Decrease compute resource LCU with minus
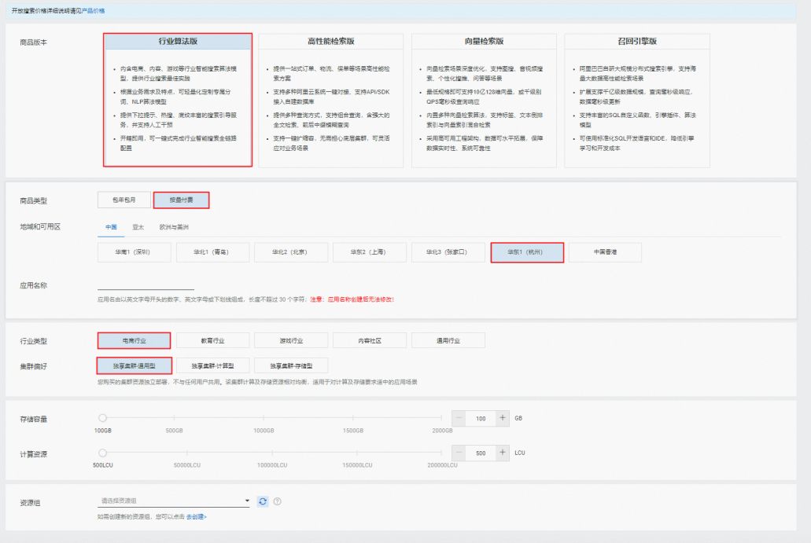The image size is (811, 543). click(x=459, y=453)
